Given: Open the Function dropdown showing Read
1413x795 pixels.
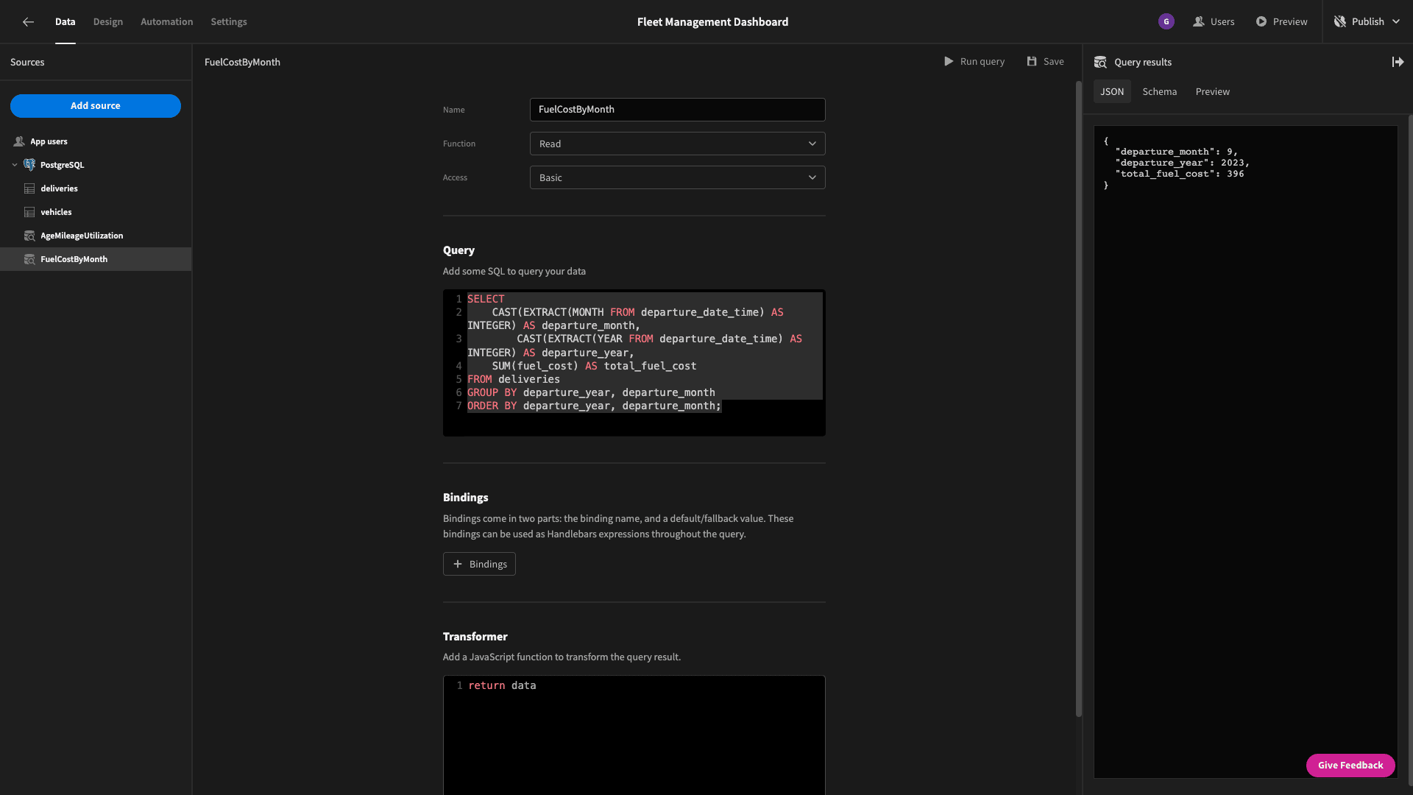Looking at the screenshot, I should [677, 144].
